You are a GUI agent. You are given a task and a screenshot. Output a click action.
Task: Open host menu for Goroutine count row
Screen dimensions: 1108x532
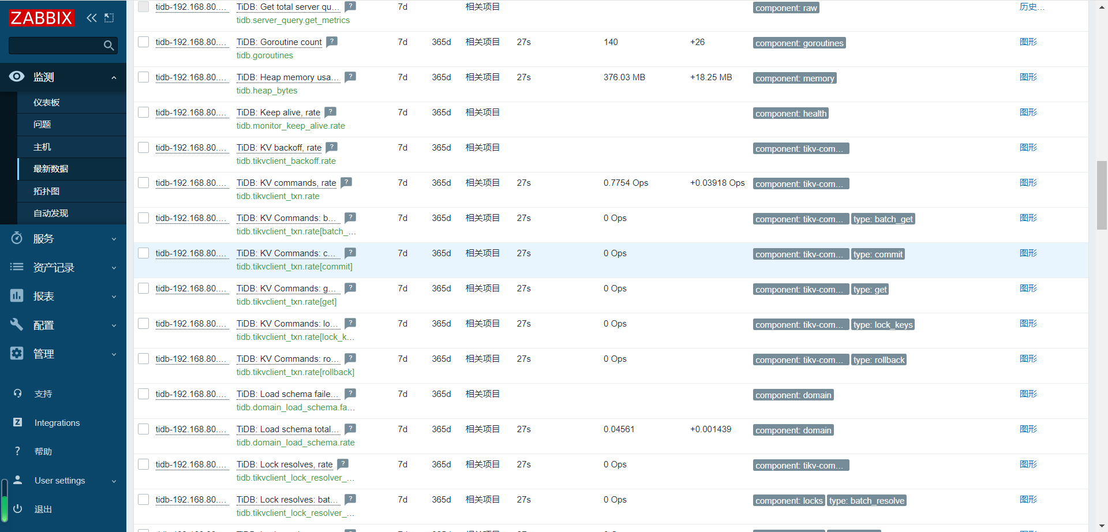pos(192,42)
